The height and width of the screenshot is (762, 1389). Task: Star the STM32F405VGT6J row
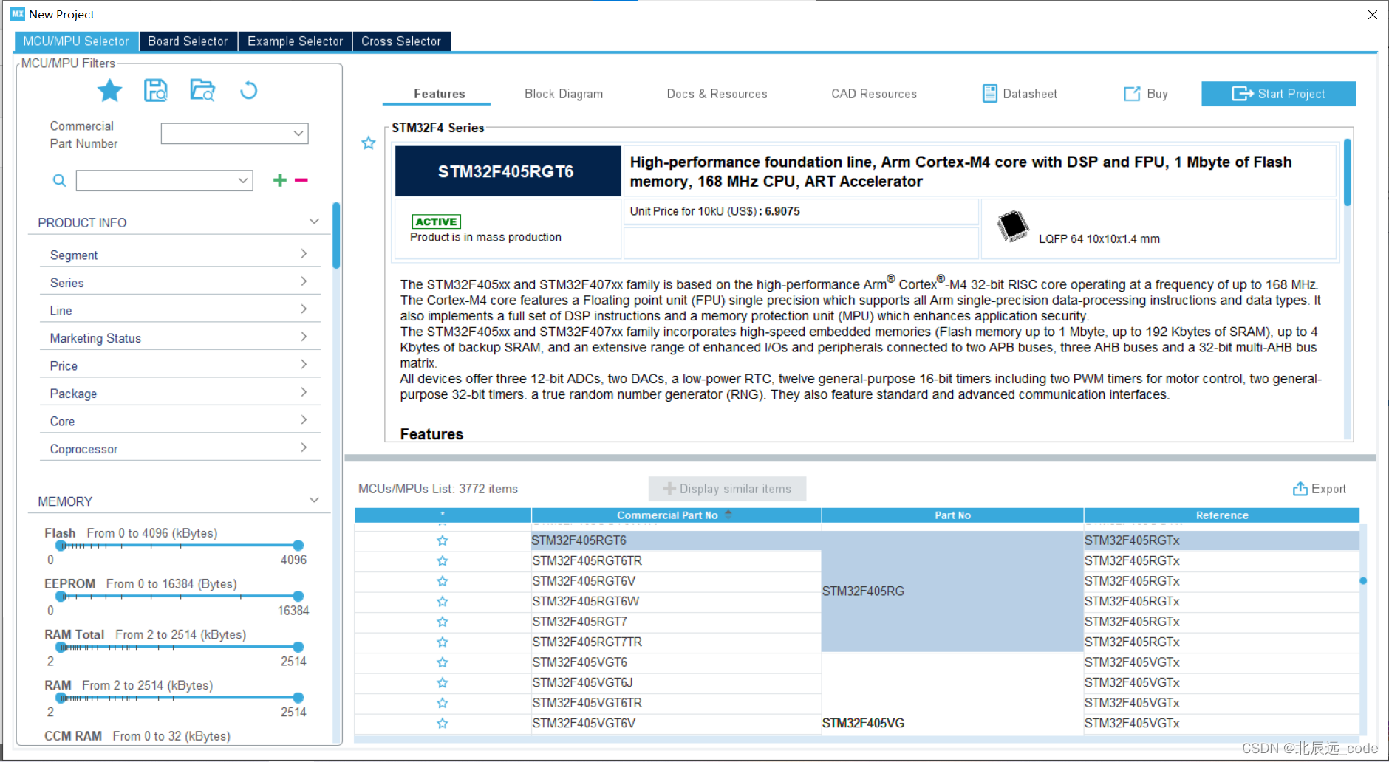coord(442,683)
